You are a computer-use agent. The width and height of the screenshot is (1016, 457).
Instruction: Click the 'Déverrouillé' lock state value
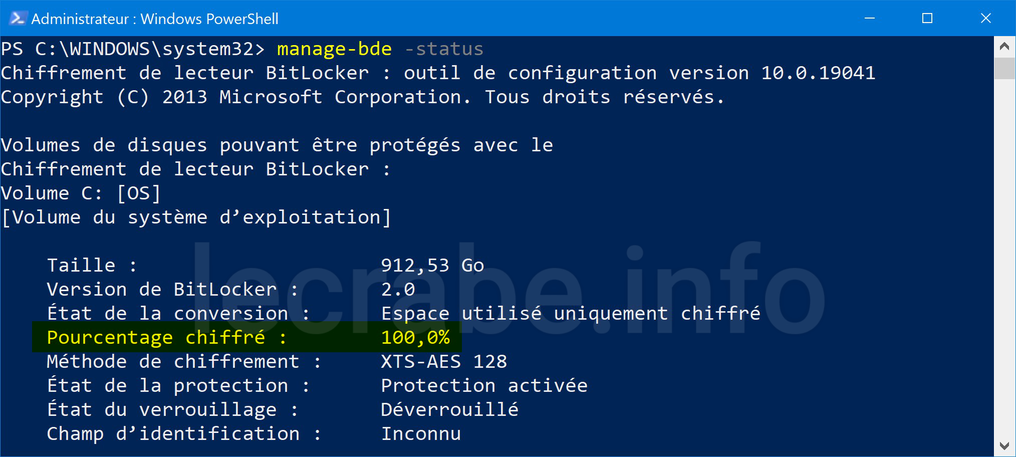(449, 410)
